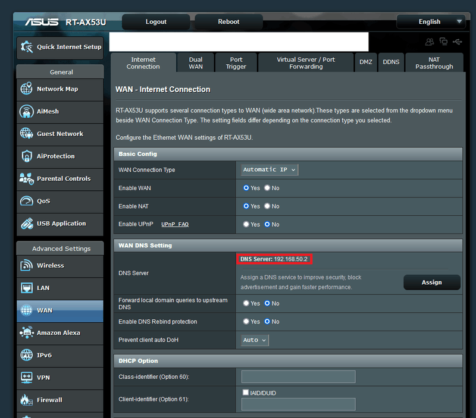Click the Firewall flame icon

coord(26,400)
